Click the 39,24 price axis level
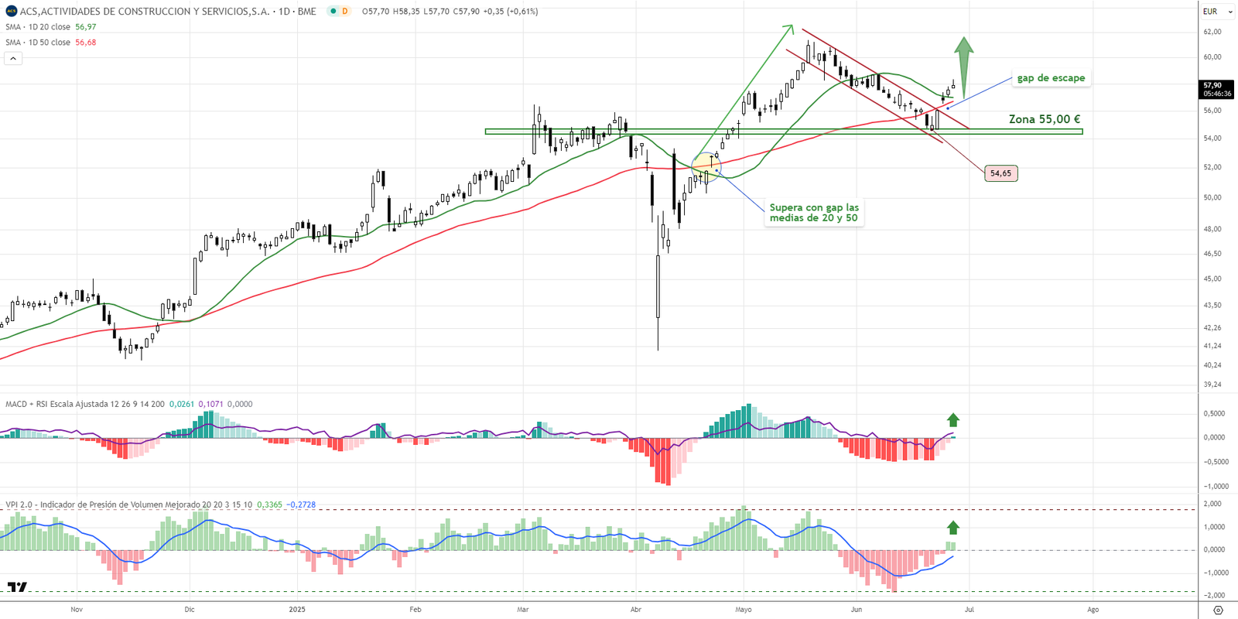Image resolution: width=1238 pixels, height=619 pixels. tap(1212, 385)
